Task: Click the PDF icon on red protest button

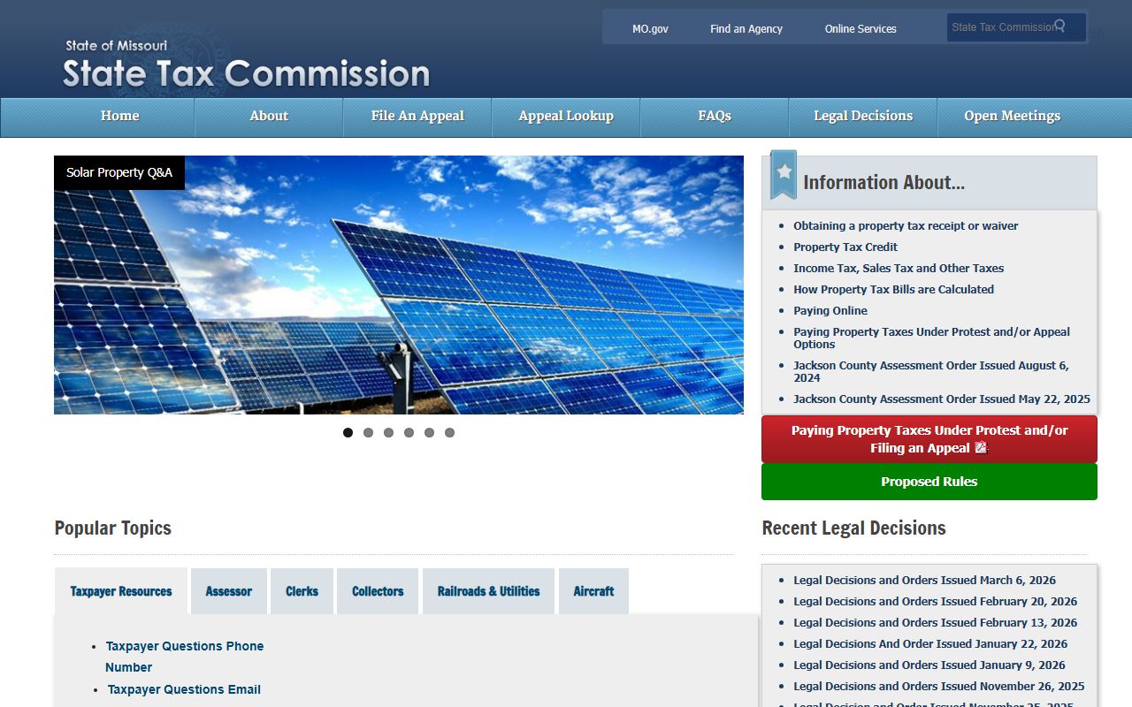Action: click(980, 448)
